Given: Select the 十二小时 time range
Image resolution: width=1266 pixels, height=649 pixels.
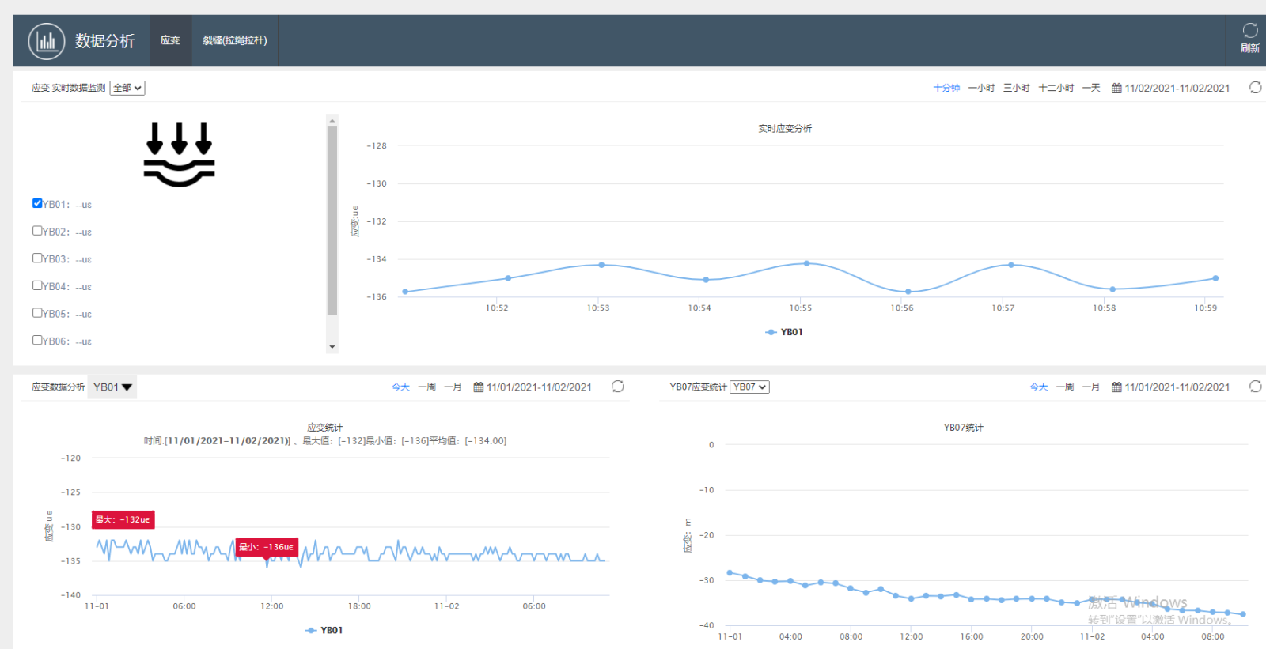Looking at the screenshot, I should 1056,88.
